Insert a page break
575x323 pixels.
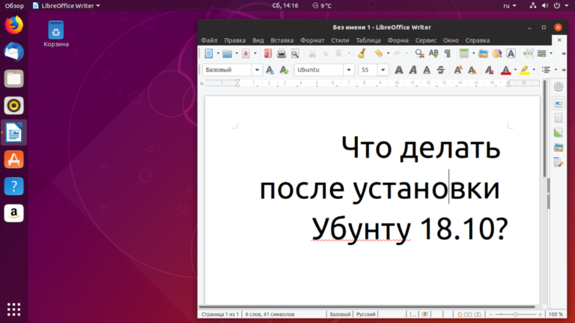coord(528,54)
